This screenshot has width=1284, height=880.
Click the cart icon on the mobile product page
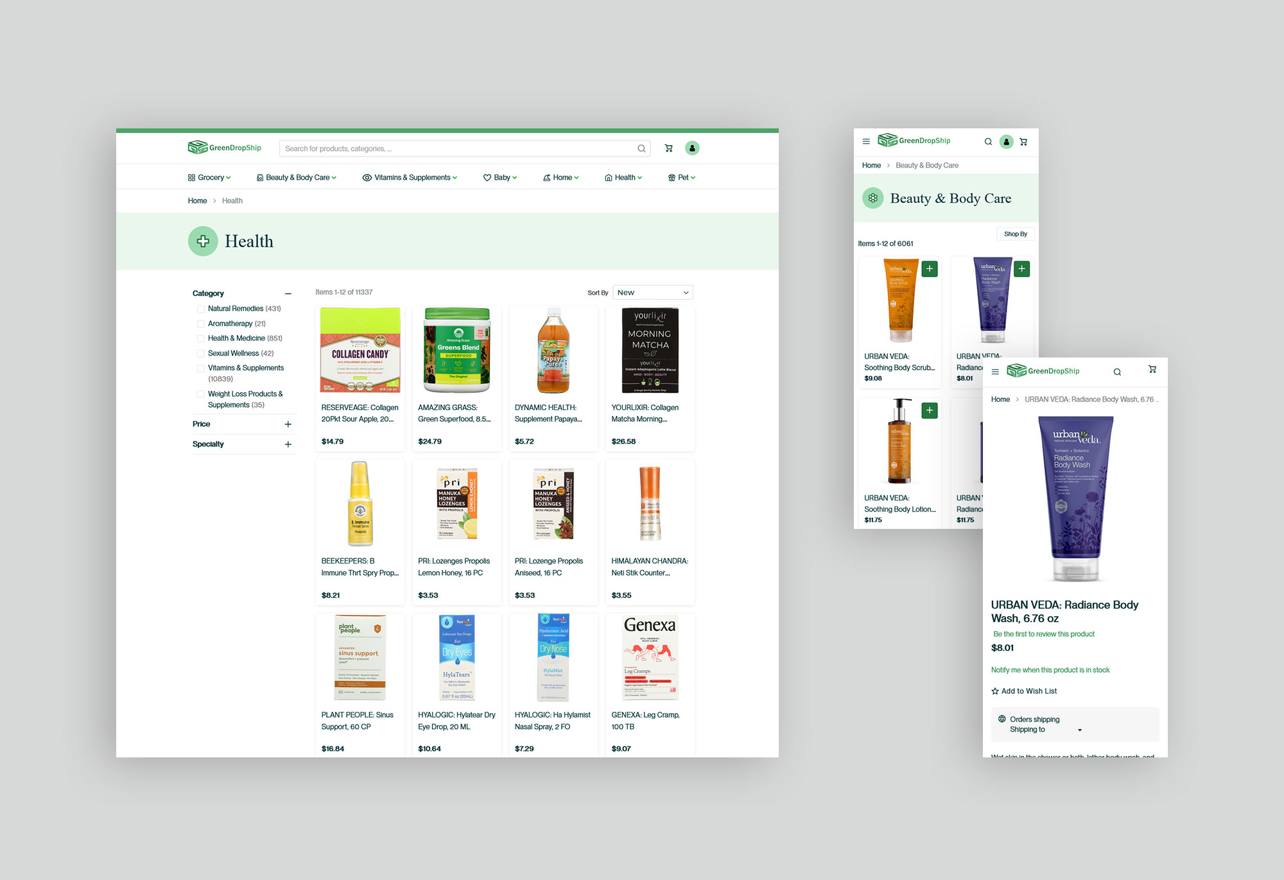(1152, 370)
